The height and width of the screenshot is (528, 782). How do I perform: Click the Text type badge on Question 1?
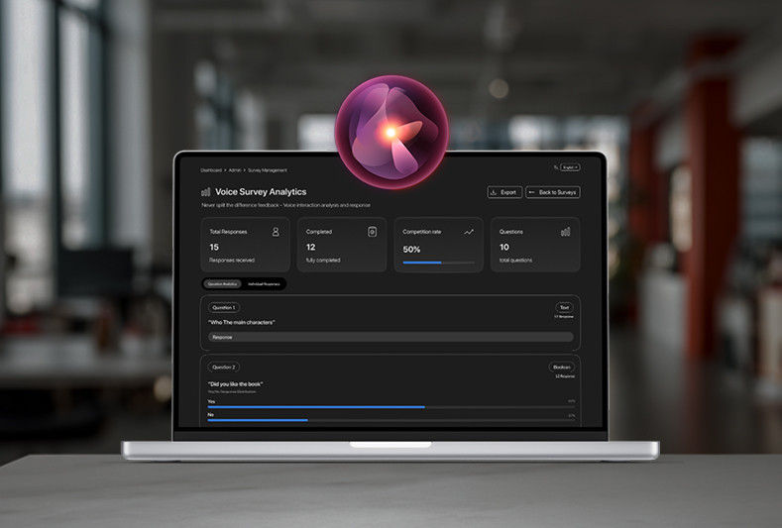[564, 308]
